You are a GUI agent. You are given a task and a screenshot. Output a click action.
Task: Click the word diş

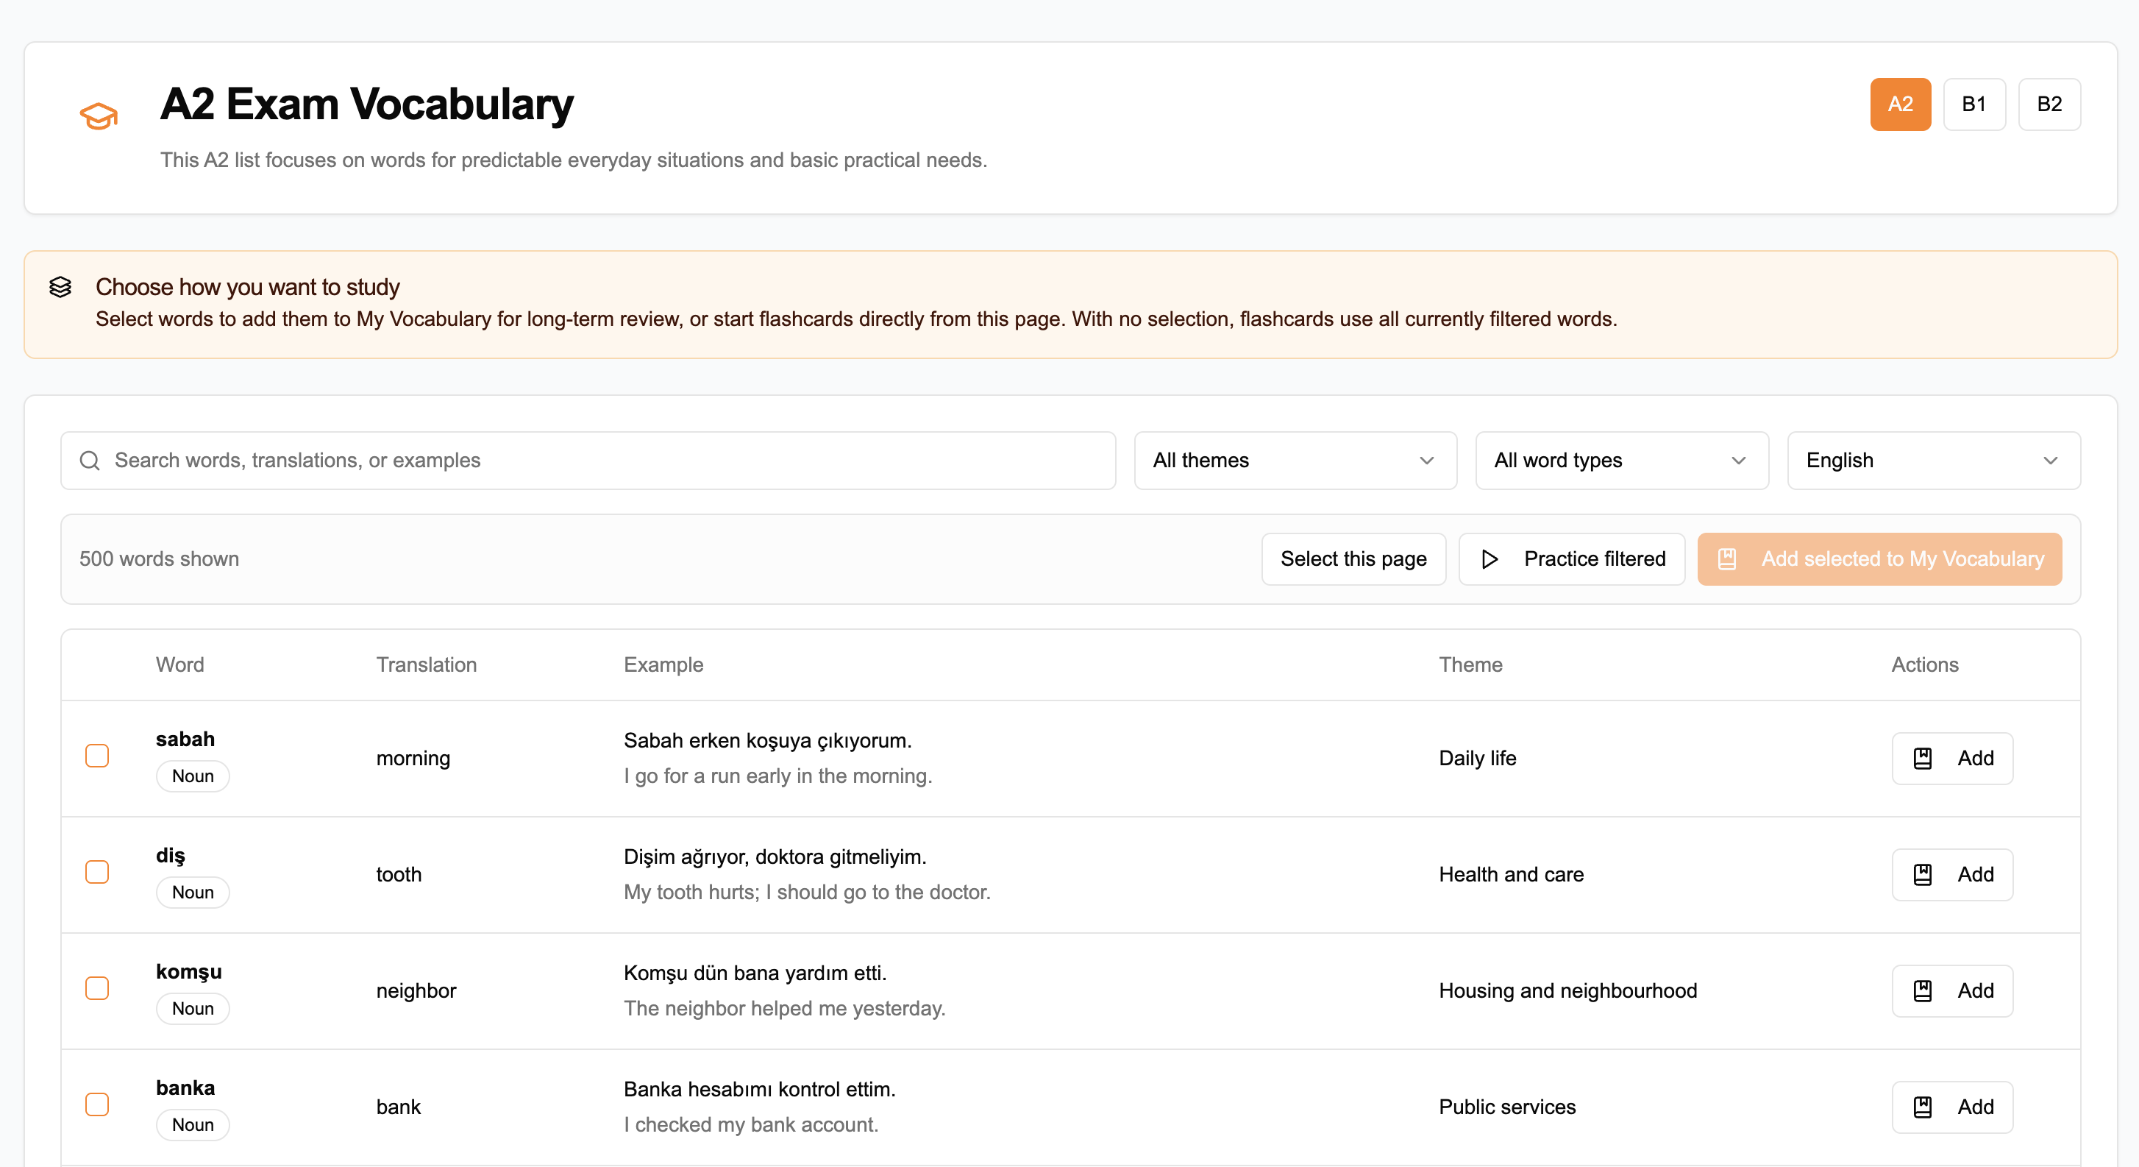tap(170, 856)
